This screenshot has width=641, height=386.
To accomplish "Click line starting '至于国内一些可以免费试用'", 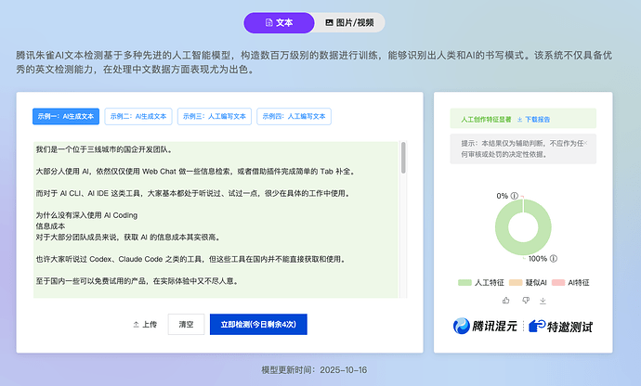I will [137, 281].
